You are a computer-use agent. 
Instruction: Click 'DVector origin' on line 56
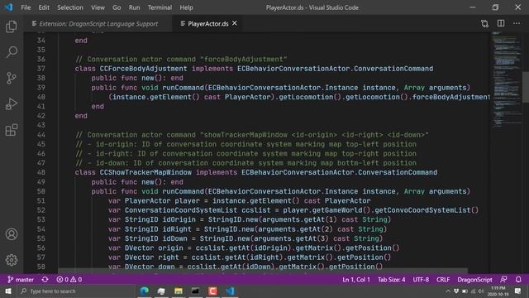click(154, 248)
